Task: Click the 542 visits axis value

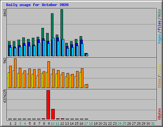Action: click(x=5, y=61)
